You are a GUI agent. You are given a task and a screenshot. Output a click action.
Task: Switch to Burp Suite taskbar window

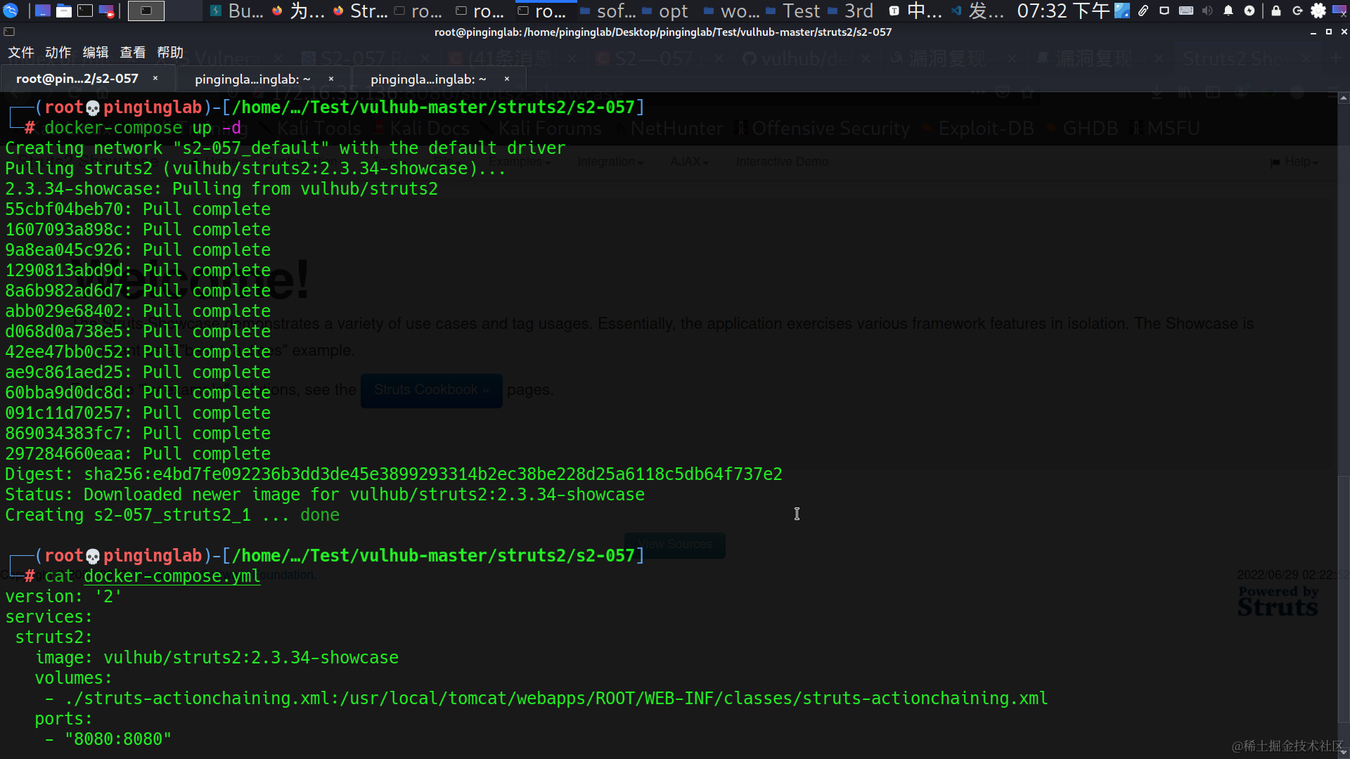[x=238, y=11]
